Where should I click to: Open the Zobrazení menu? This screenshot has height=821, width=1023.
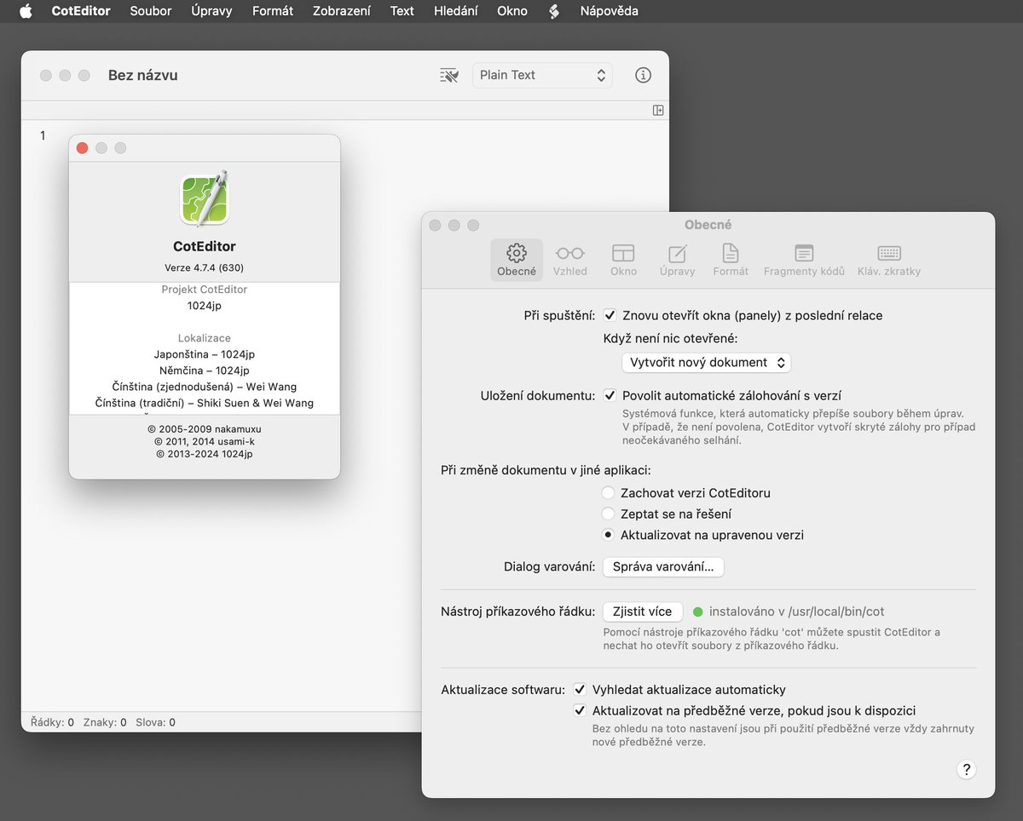point(342,11)
